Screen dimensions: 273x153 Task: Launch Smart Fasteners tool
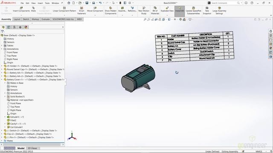pos(81,11)
